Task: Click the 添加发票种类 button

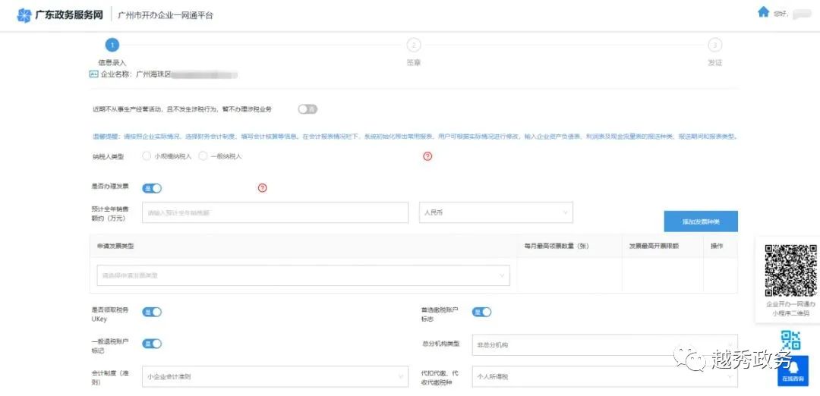Action: pos(701,222)
